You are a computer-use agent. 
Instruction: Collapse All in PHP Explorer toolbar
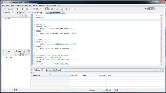click(x=23, y=16)
